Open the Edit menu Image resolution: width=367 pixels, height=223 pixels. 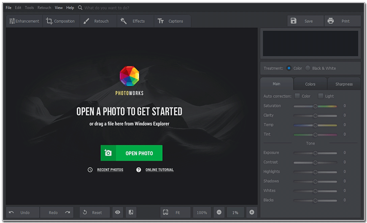18,8
